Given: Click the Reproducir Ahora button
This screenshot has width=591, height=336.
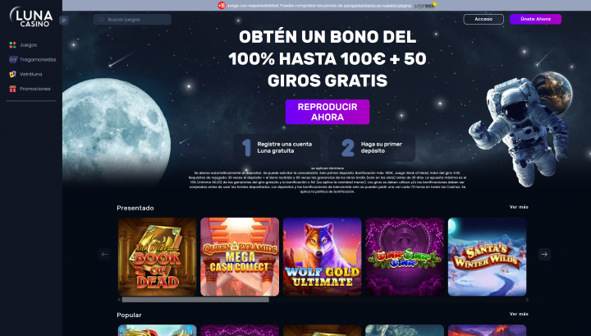Looking at the screenshot, I should tap(328, 112).
